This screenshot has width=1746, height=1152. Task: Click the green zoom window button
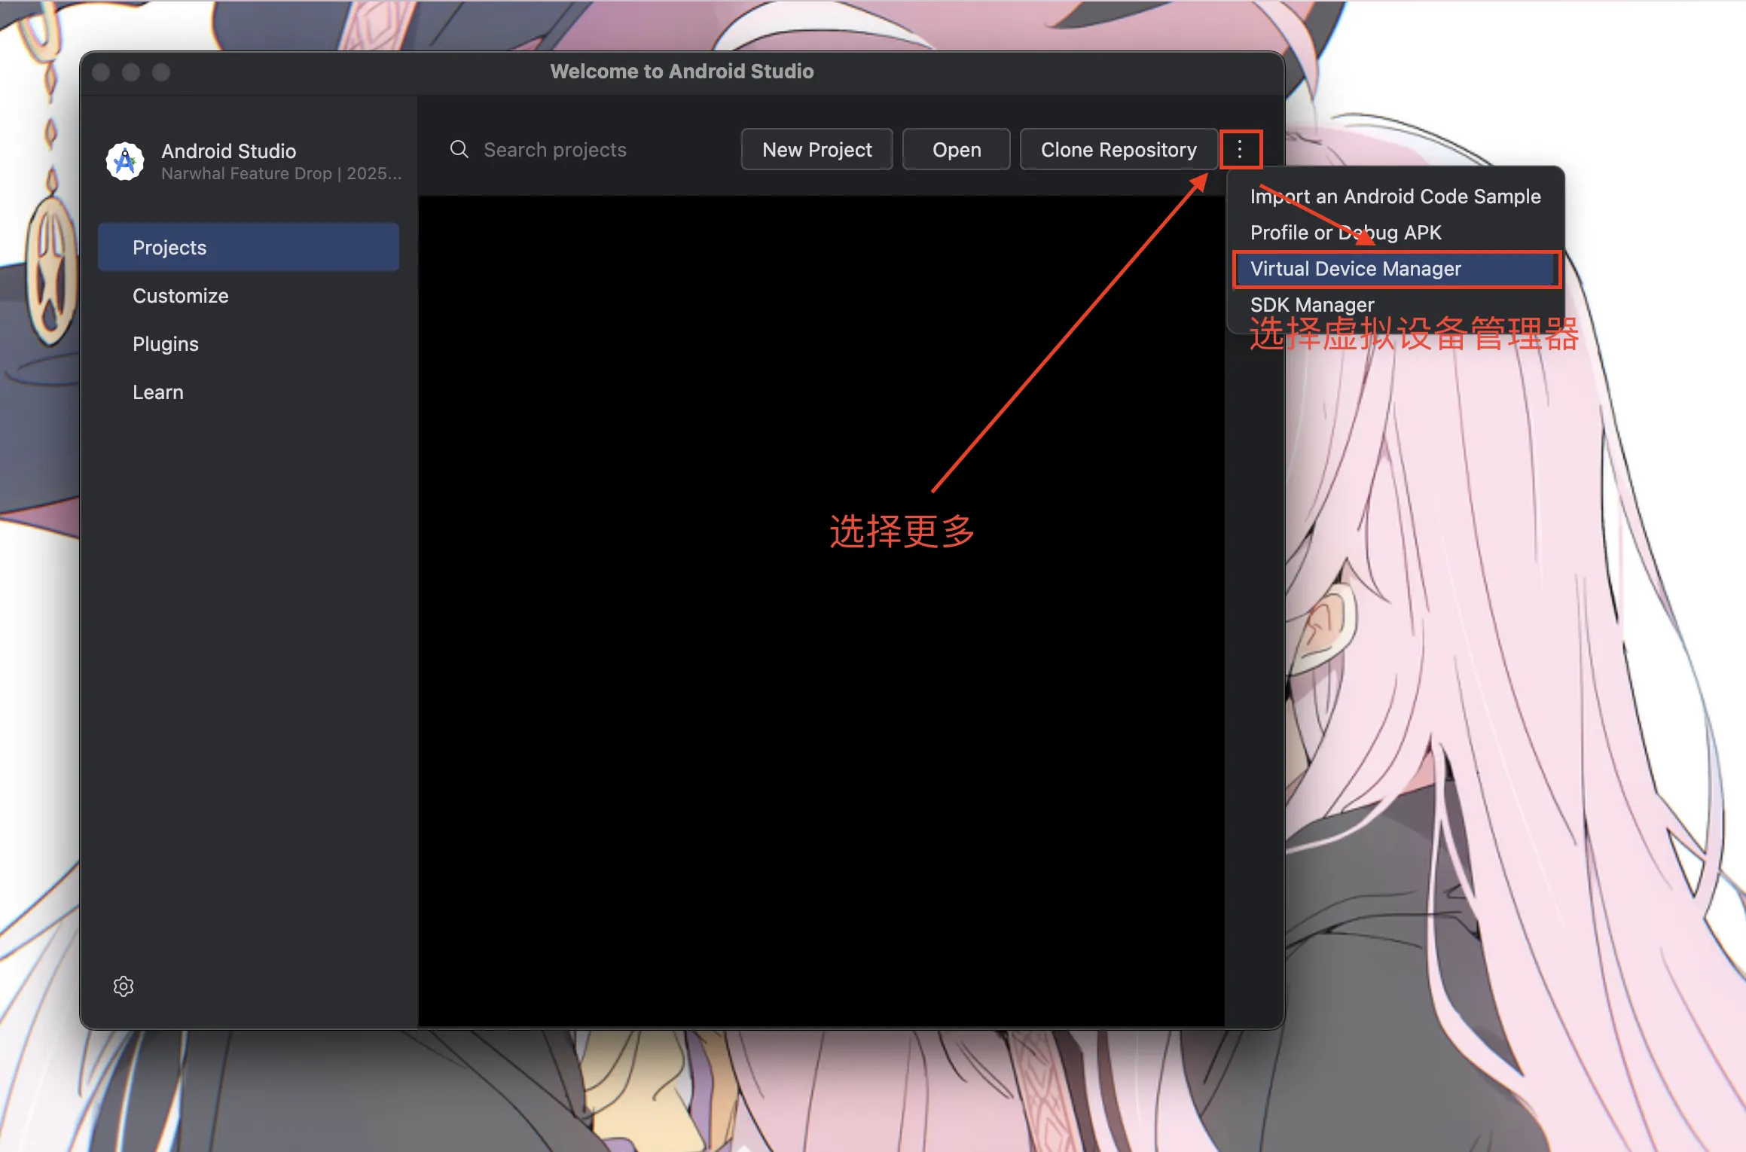[x=161, y=72]
